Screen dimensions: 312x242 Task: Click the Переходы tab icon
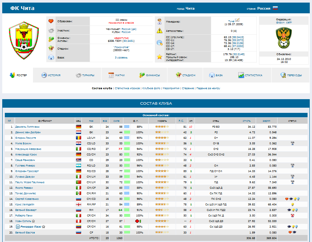pyautogui.click(x=283, y=75)
